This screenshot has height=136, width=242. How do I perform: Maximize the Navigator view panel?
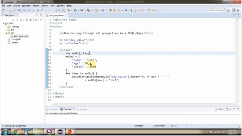[41, 15]
